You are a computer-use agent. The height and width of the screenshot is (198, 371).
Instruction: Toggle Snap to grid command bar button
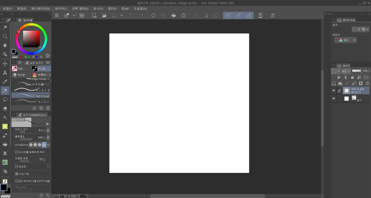click(x=248, y=15)
